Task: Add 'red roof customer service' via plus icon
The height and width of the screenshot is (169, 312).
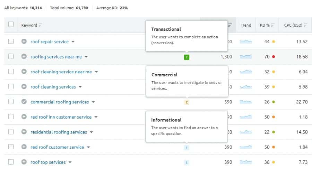Action: pyautogui.click(x=24, y=147)
